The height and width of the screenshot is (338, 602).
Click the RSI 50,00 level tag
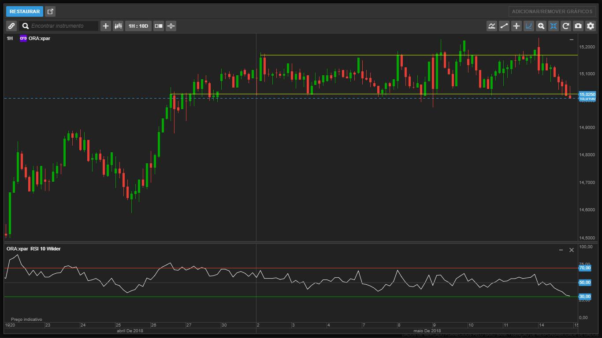pyautogui.click(x=585, y=283)
